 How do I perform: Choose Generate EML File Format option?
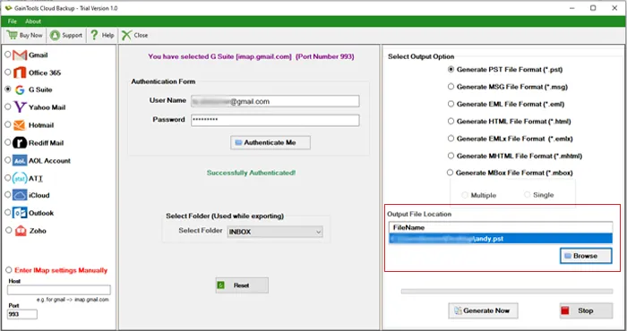[451, 104]
